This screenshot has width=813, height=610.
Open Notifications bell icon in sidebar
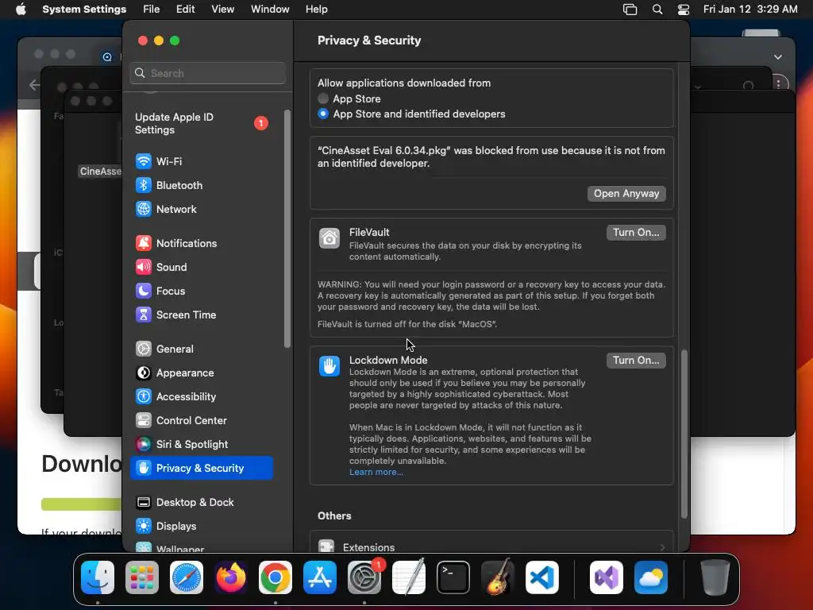(144, 243)
